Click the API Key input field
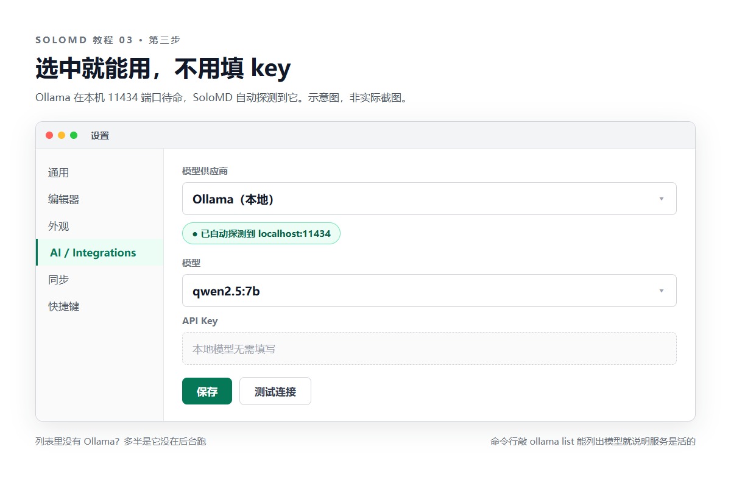The height and width of the screenshot is (480, 731). click(x=429, y=348)
